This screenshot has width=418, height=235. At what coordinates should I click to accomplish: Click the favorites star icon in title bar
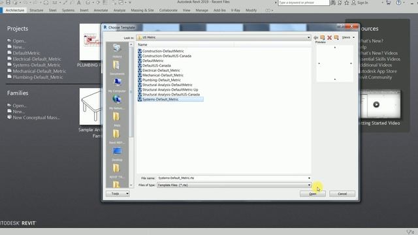click(x=347, y=3)
